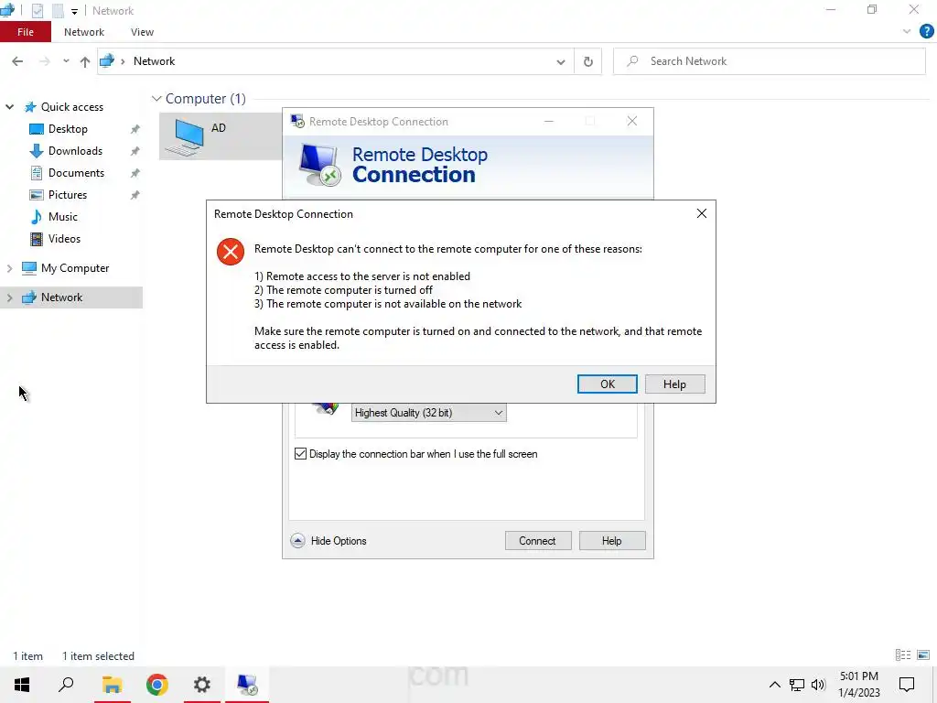
Task: Click Help in Remote Desktop Connection window
Action: pos(611,540)
